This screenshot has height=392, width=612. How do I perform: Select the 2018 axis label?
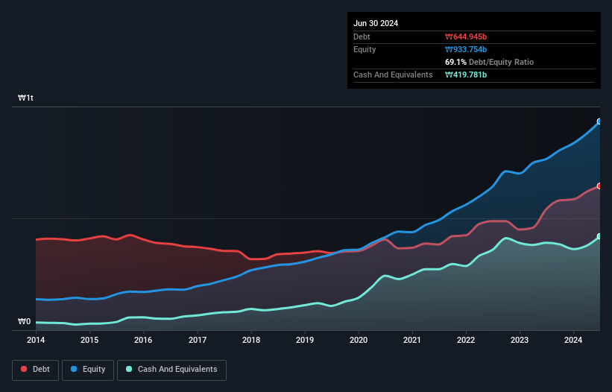coord(251,340)
